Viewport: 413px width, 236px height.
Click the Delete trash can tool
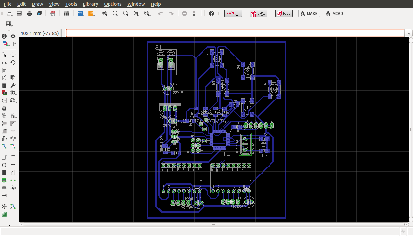point(4,85)
